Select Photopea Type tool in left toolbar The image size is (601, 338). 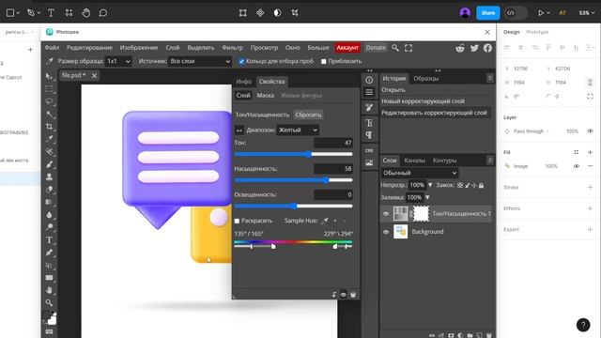coord(49,240)
